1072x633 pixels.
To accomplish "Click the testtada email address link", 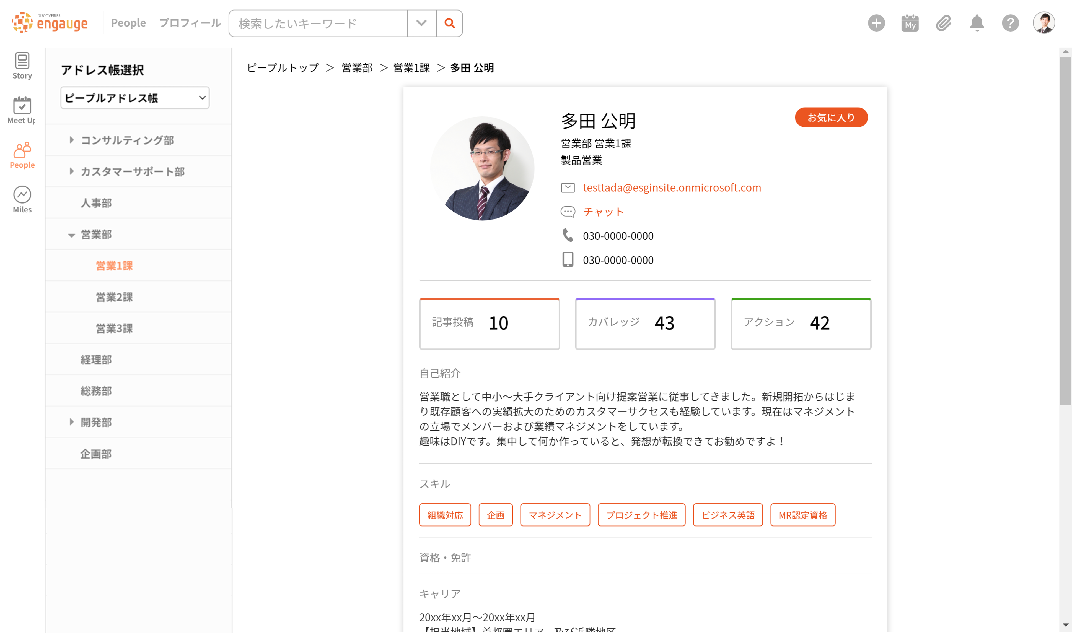I will pyautogui.click(x=672, y=187).
